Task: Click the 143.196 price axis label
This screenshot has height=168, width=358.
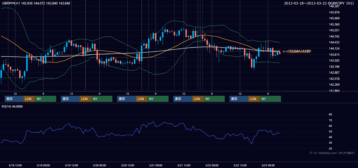Action: tap(334, 67)
